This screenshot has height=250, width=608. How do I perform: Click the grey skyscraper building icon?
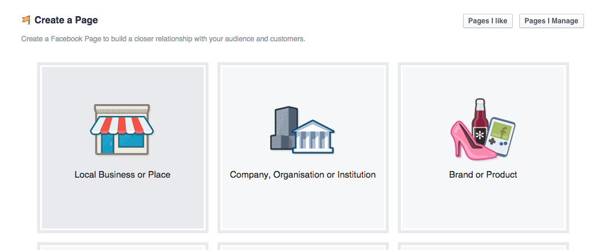[284, 128]
